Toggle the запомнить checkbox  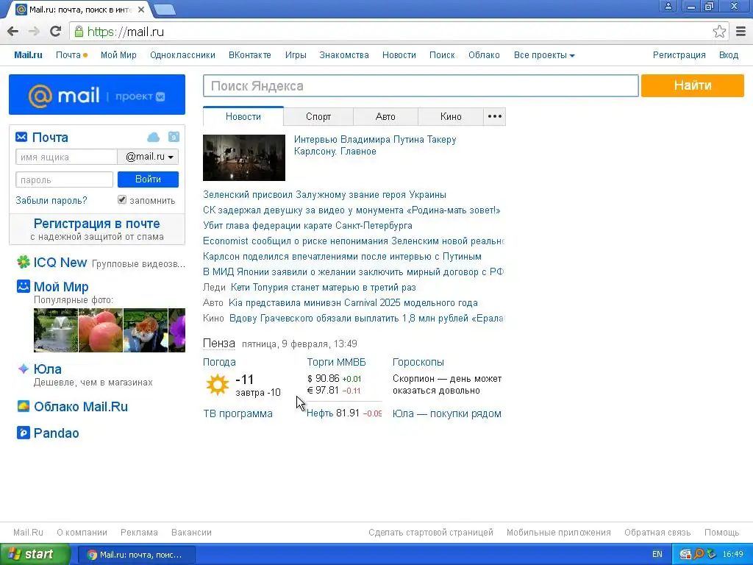click(122, 199)
